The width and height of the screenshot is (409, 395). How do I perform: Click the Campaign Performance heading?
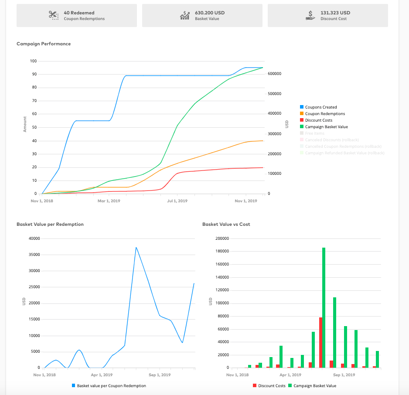[x=44, y=44]
